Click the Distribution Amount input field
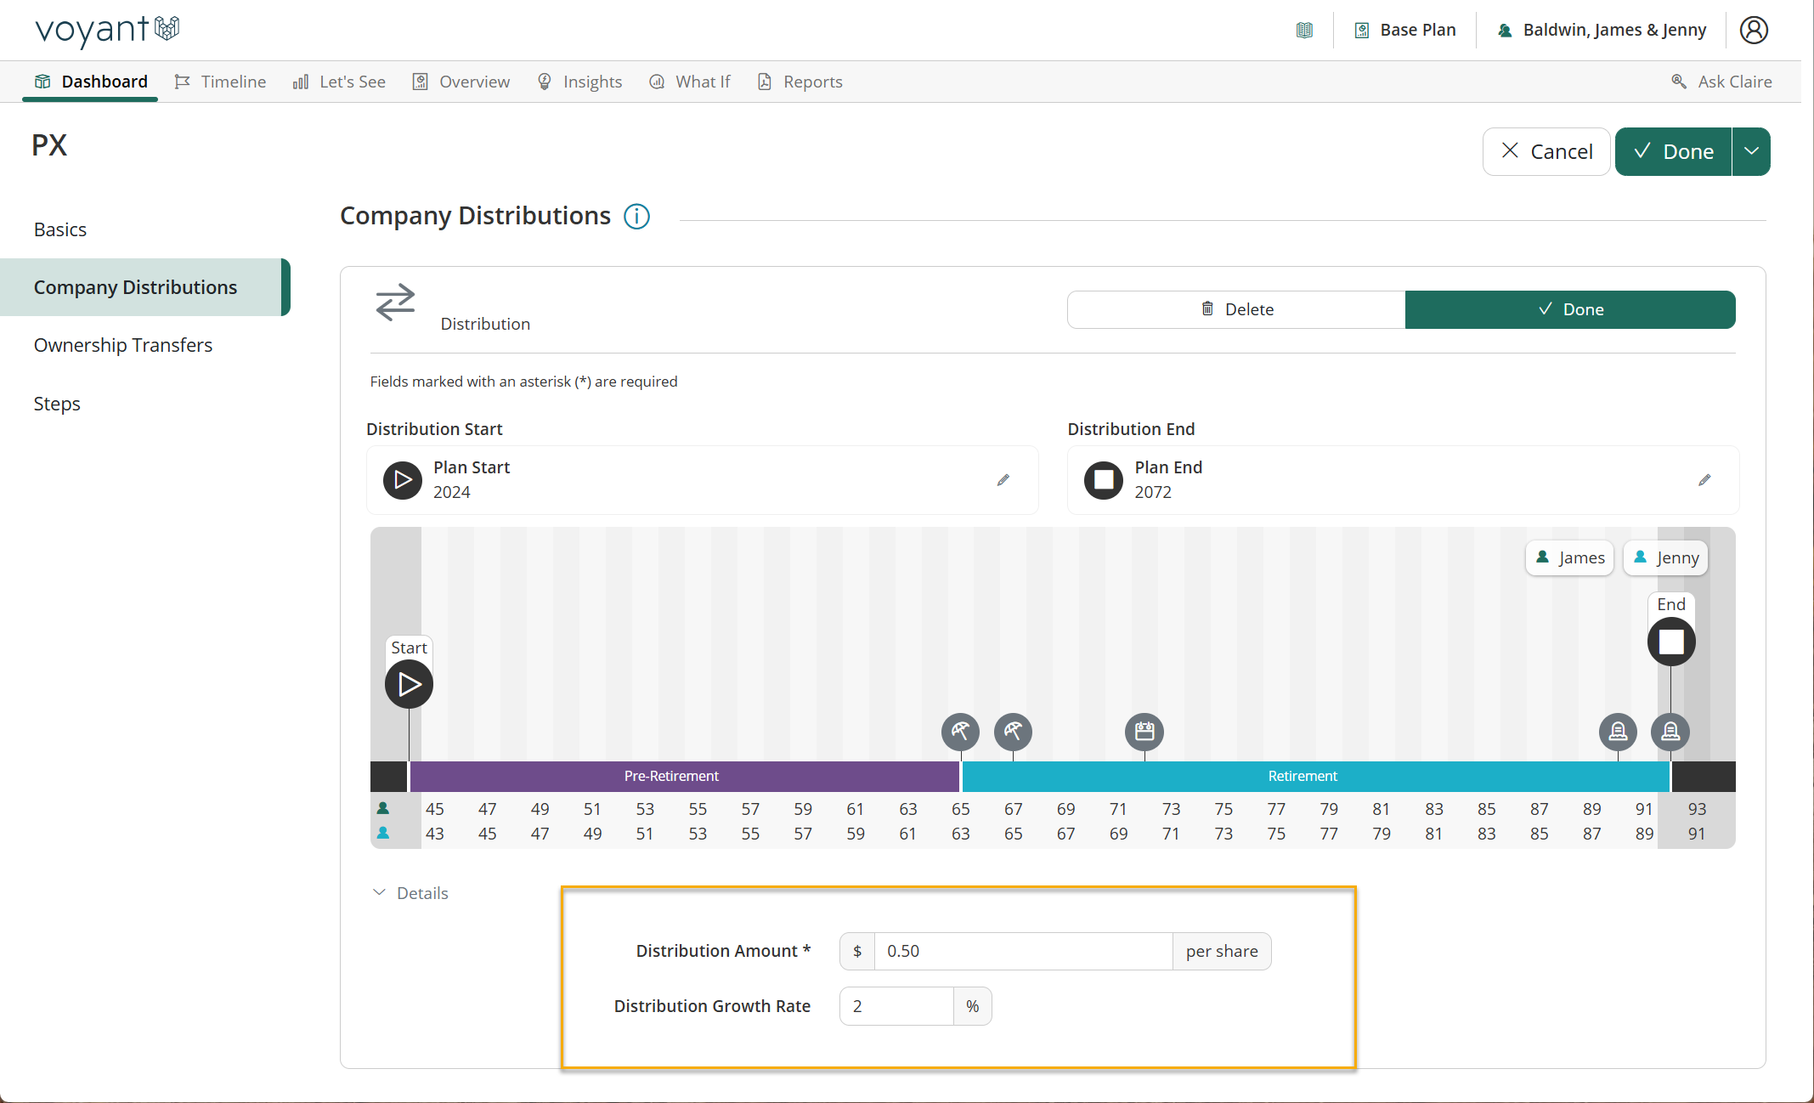The width and height of the screenshot is (1814, 1103). (1024, 951)
